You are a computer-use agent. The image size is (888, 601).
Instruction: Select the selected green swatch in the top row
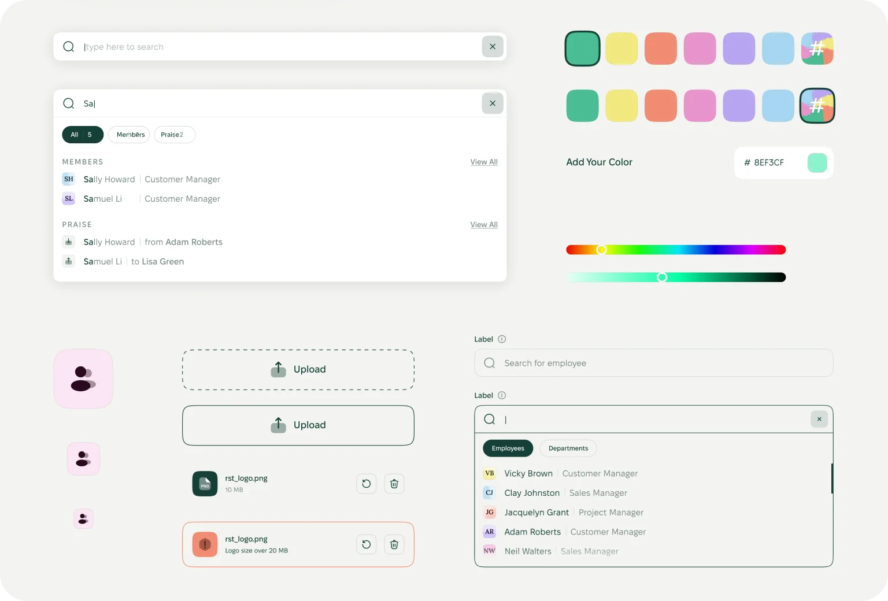point(582,49)
